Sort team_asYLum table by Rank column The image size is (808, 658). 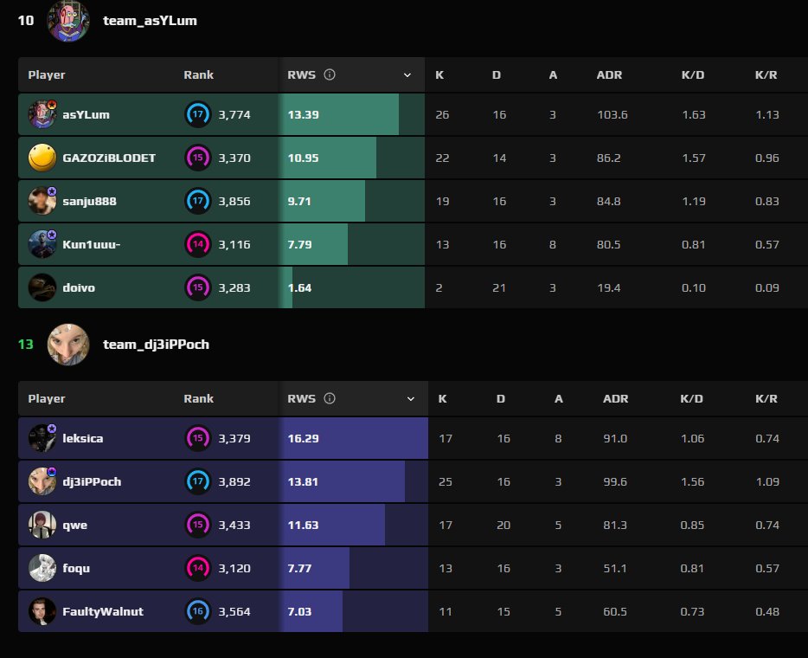pyautogui.click(x=198, y=74)
